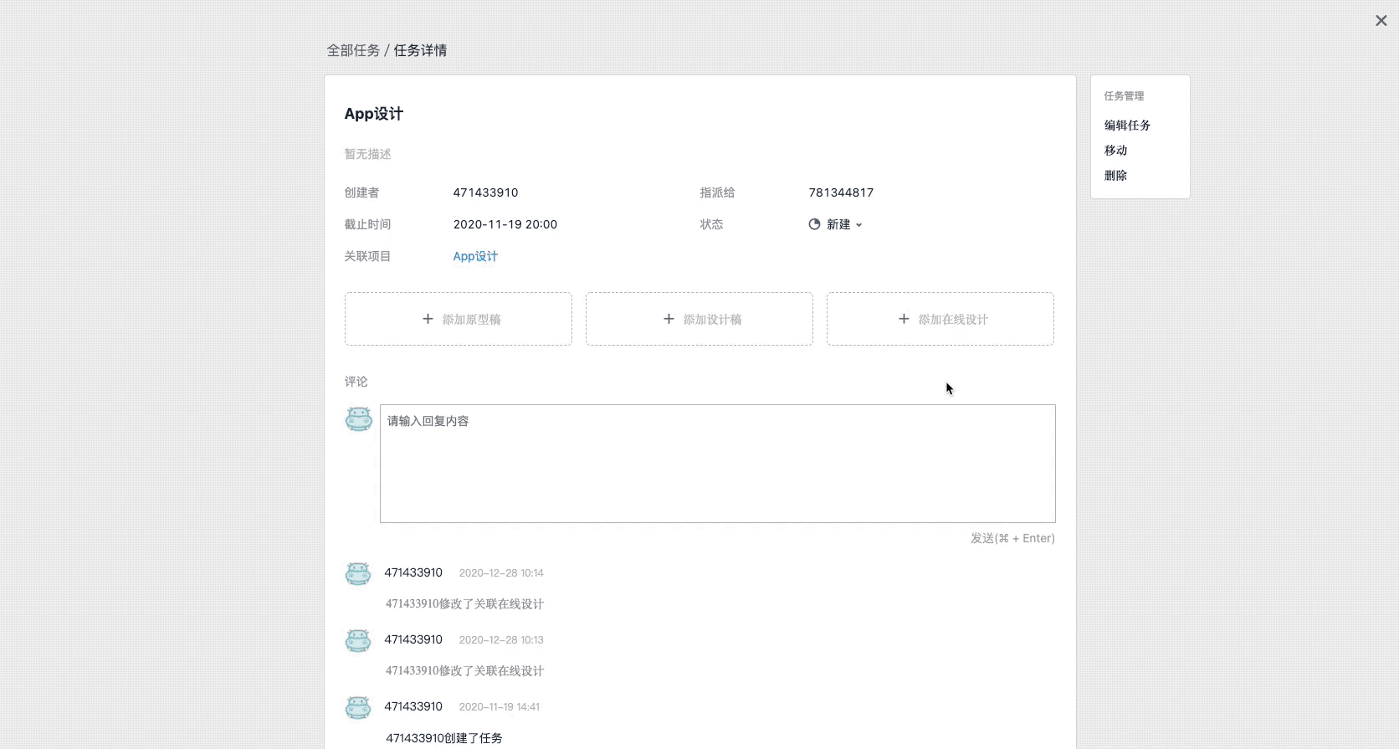Click username 471433910 on 10:13 comment
This screenshot has width=1399, height=749.
click(x=413, y=639)
